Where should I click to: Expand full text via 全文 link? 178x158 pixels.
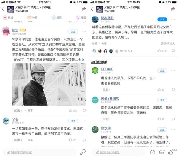pyautogui.click(x=81, y=60)
